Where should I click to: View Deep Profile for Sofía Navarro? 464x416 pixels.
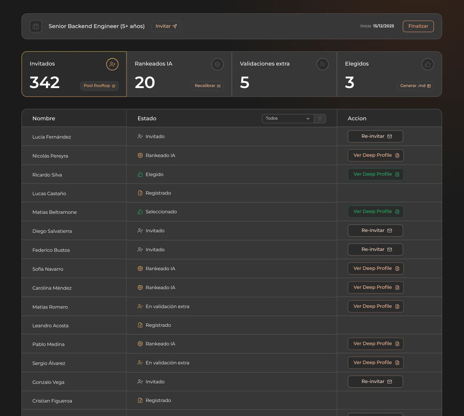pyautogui.click(x=376, y=269)
